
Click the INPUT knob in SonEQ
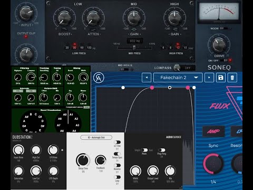pos(26,13)
